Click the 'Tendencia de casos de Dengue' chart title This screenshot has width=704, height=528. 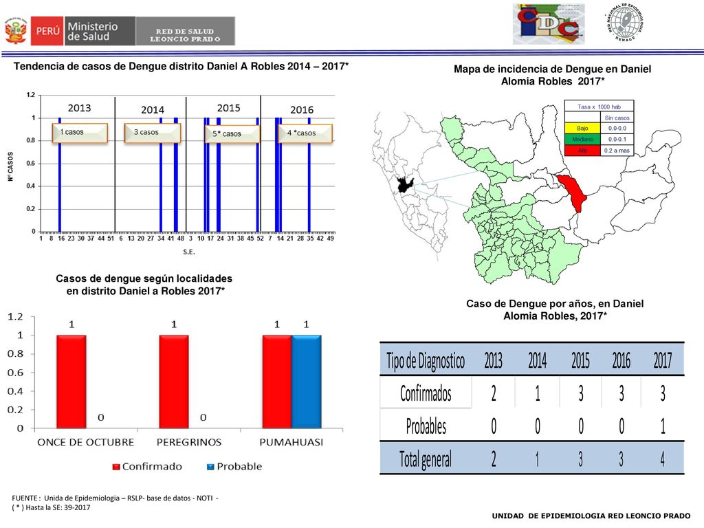[181, 67]
